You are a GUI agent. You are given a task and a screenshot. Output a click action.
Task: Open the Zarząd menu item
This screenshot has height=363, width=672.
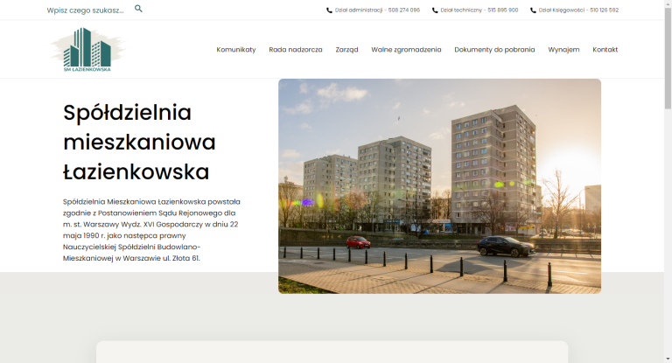coord(346,50)
